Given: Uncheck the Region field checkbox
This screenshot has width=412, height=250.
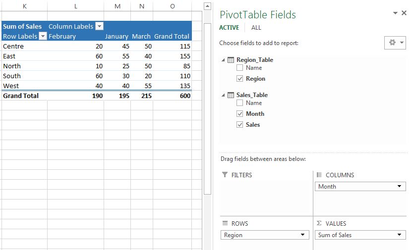Looking at the screenshot, I should 239,78.
